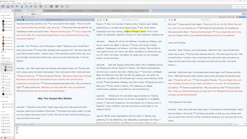Click the text size aA icon in left pane
247x139 pixels.
(x=18, y=20)
